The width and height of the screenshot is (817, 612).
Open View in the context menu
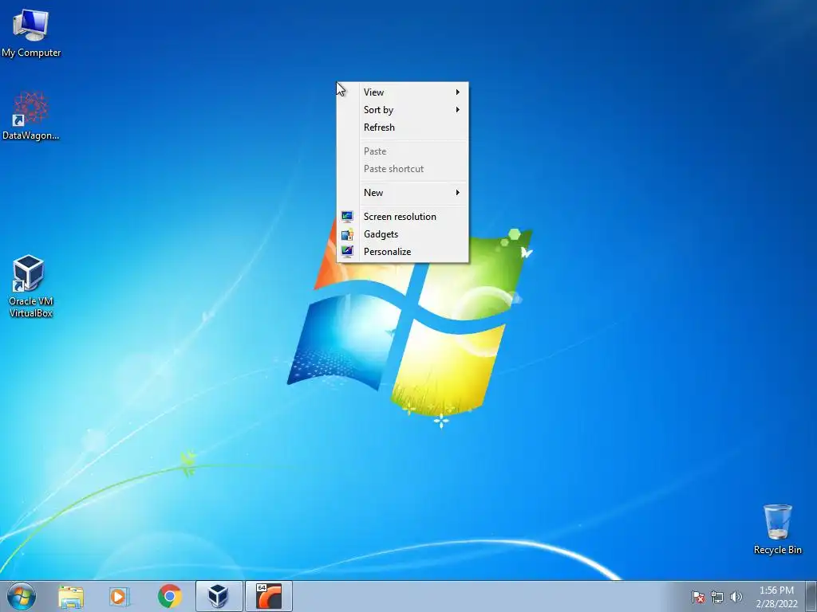402,92
